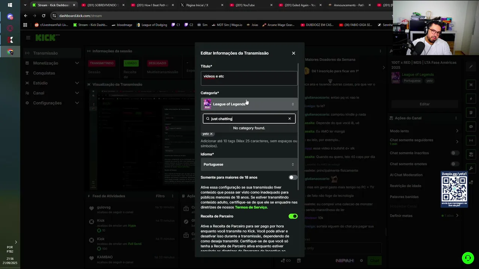Click the pencil edit icon in right rail
The width and height of the screenshot is (479, 269).
pyautogui.click(x=471, y=67)
